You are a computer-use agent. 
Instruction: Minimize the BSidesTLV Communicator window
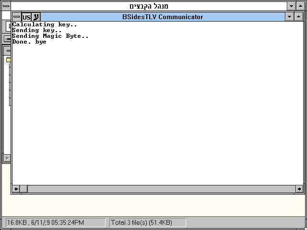point(289,17)
